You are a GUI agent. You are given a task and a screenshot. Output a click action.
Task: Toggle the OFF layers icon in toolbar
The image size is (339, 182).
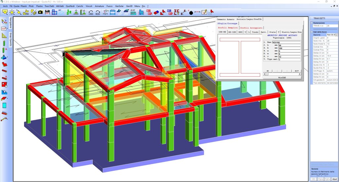pos(61,12)
